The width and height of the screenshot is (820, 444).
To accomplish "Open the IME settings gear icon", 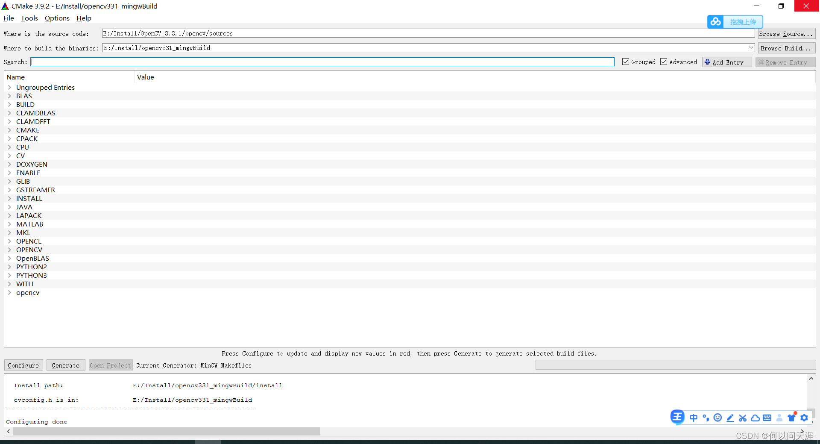I will point(804,418).
